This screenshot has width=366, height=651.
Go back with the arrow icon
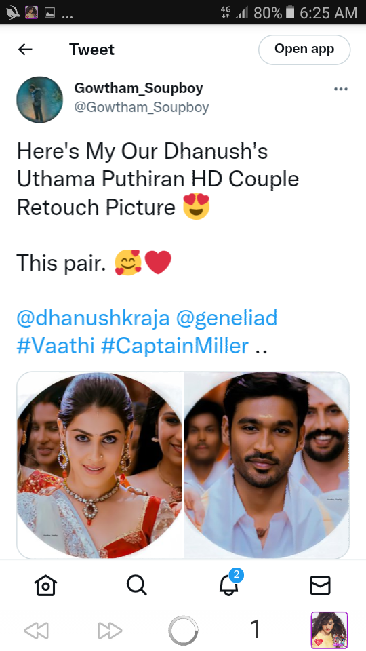point(25,50)
